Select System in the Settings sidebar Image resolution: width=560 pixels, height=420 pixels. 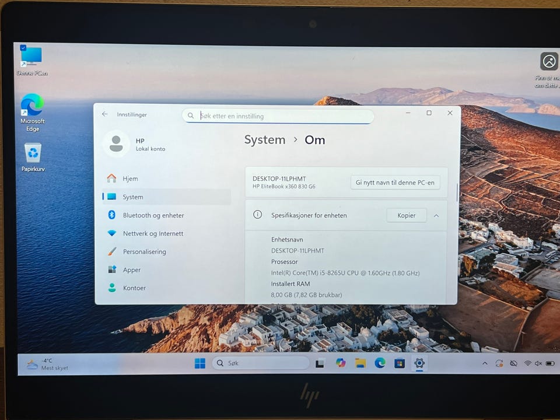pos(166,197)
